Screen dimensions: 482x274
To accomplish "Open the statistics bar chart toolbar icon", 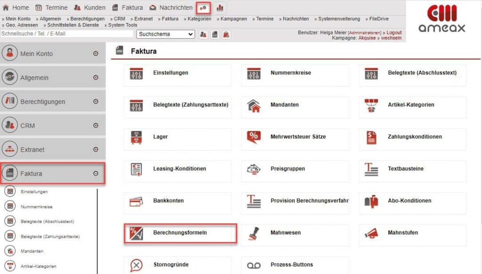I will pos(219,7).
